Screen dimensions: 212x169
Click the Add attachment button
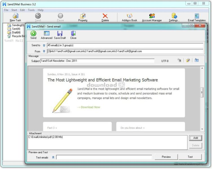click(195, 138)
